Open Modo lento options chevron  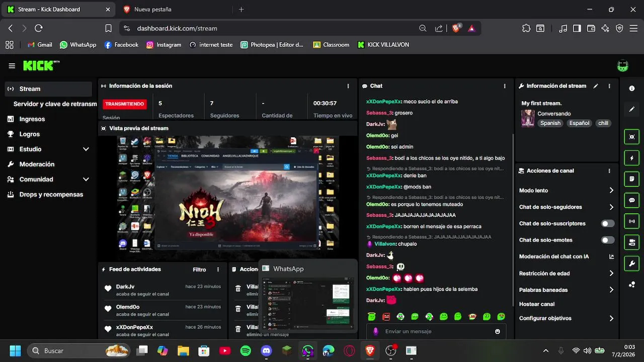pyautogui.click(x=611, y=191)
